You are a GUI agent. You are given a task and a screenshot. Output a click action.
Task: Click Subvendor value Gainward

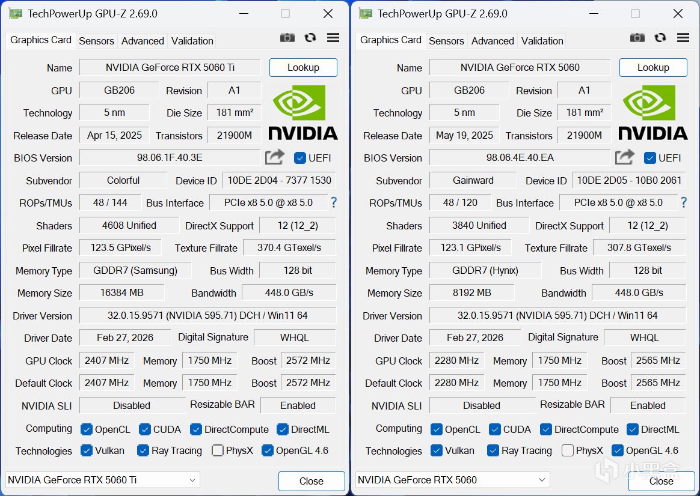pyautogui.click(x=473, y=181)
